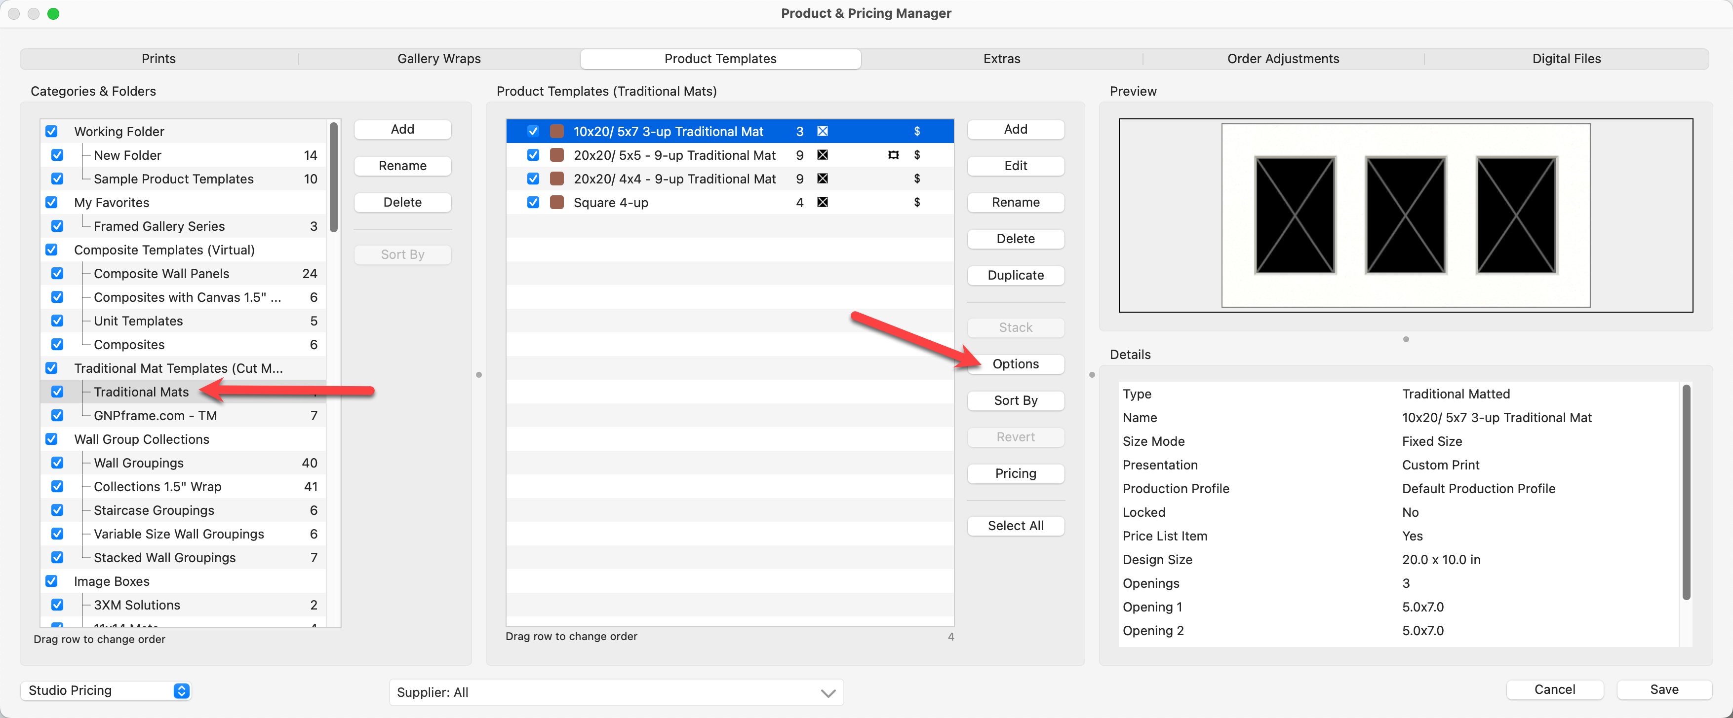1733x718 pixels.
Task: Click the crossed-box icon on 10x20/ 5x7 row
Action: 822,131
